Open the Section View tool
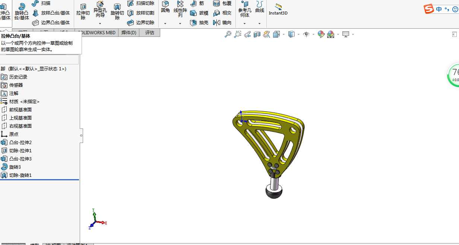The image size is (459, 245). (x=257, y=34)
